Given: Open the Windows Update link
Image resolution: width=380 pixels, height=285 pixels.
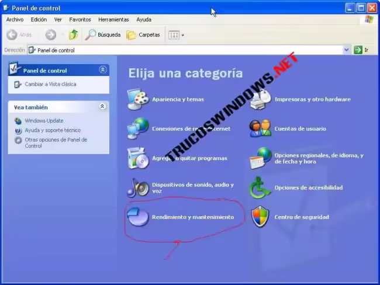Looking at the screenshot, I should (x=44, y=121).
